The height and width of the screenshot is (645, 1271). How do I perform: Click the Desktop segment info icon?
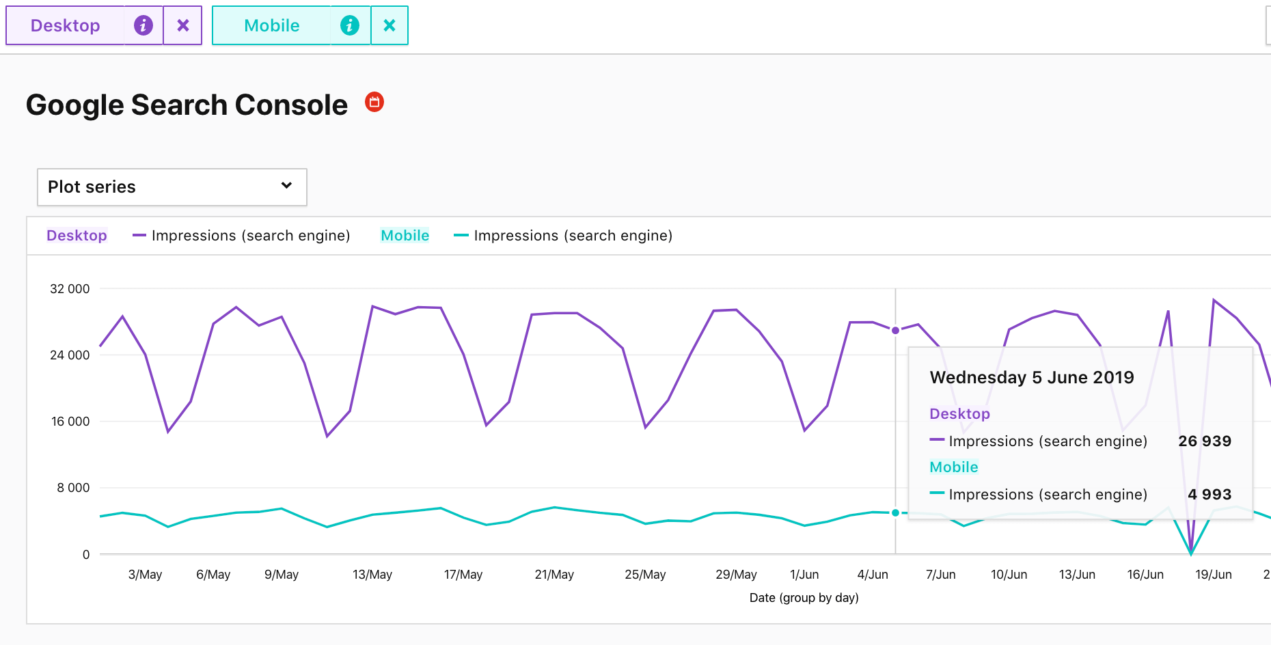(143, 26)
